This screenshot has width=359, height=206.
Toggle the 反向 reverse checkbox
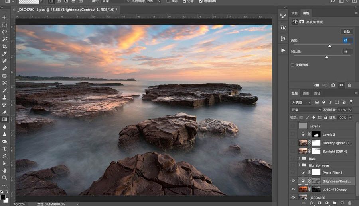click(168, 1)
